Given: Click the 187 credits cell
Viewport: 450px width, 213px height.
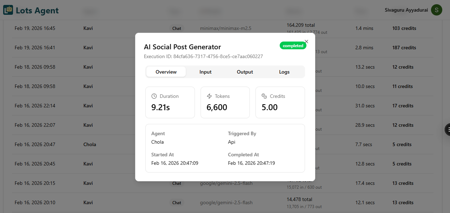Looking at the screenshot, I should (x=404, y=48).
